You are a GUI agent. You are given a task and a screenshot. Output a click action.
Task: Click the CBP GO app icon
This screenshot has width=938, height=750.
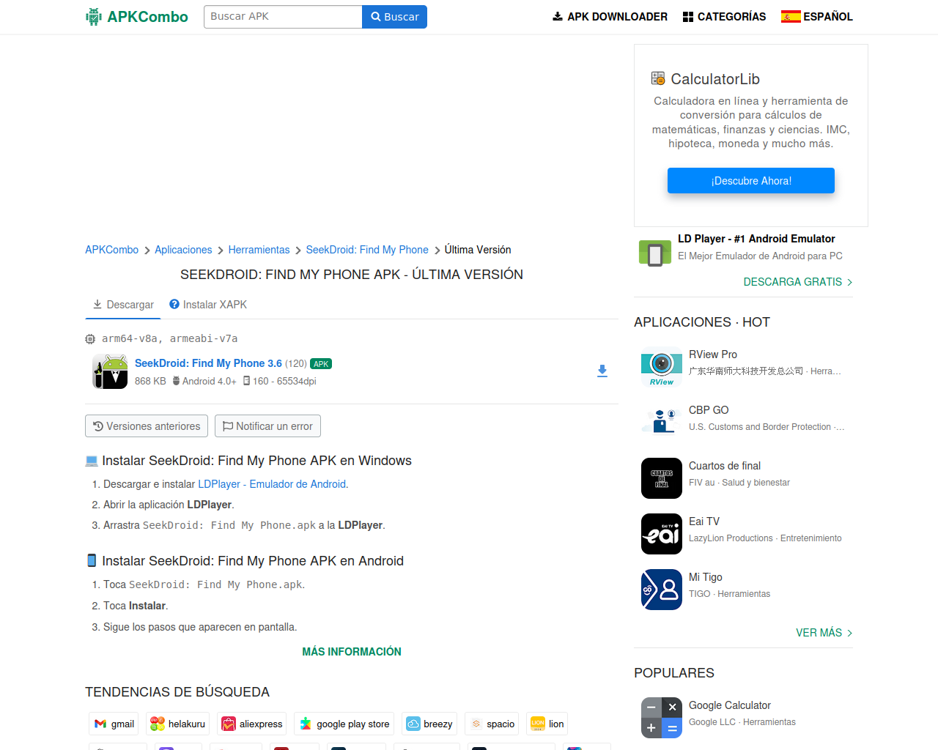[x=662, y=423]
